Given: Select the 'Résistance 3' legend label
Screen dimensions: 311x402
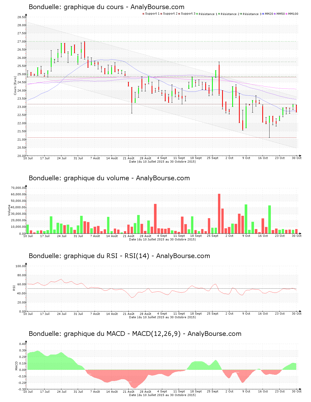Looking at the screenshot, I should (252, 14).
